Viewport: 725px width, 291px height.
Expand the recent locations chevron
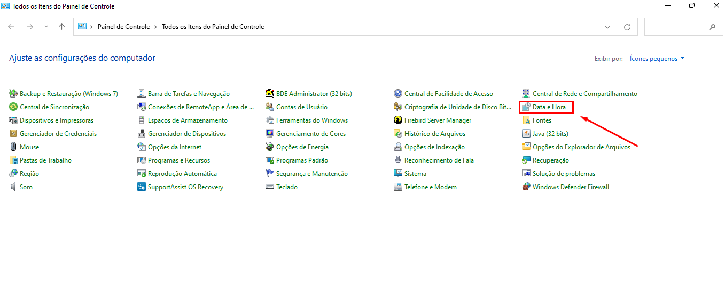pos(46,27)
